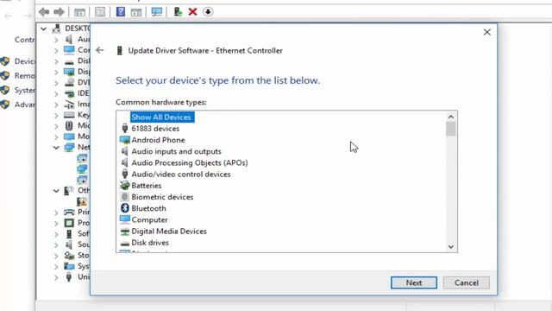The image size is (552, 311).
Task: Click the back arrow in Update Driver dialog
Action: tap(100, 50)
